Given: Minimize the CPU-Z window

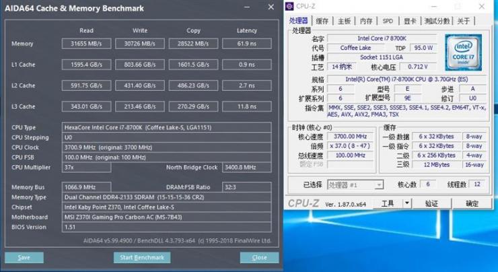Looking at the screenshot, I should (x=434, y=6).
